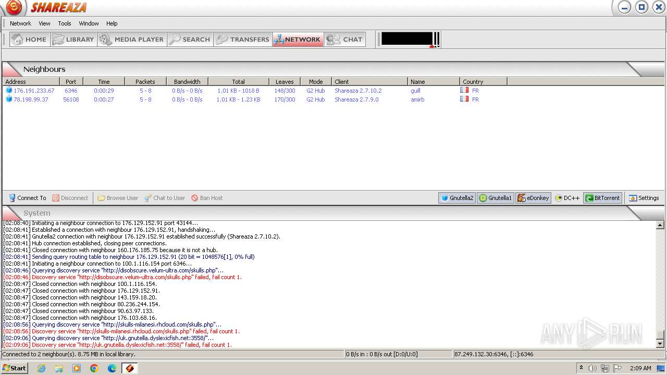Sort by Client column header
667x375 pixels.
[x=369, y=82]
